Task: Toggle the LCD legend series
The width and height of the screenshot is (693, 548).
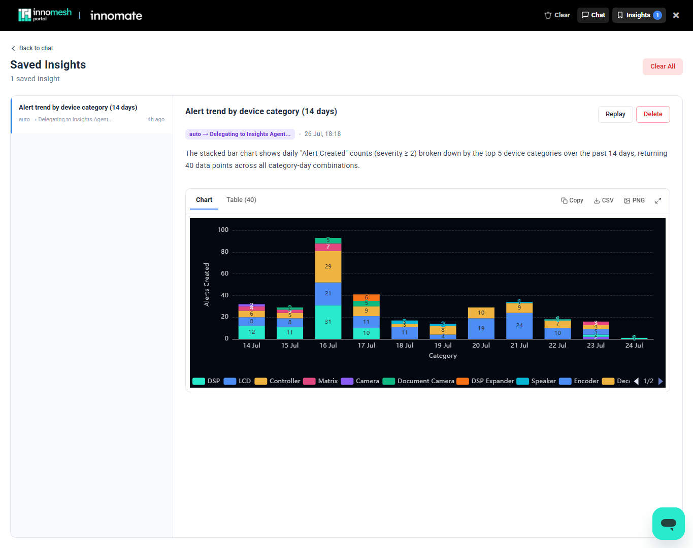Action: 237,381
